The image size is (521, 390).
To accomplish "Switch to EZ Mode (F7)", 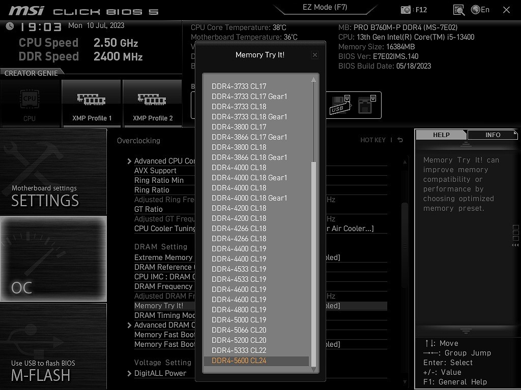I will [325, 8].
